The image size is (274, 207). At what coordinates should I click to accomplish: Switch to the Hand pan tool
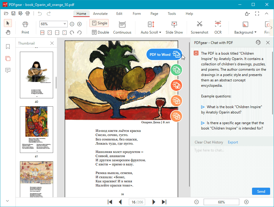click(x=8, y=32)
